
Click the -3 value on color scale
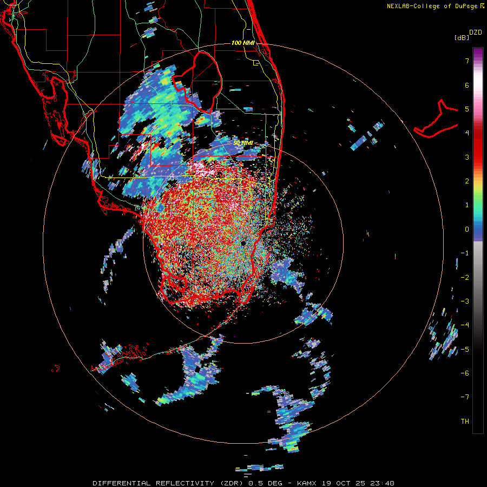(465, 301)
